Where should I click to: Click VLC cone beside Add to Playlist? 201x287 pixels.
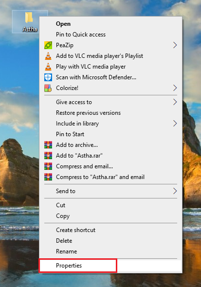click(48, 56)
